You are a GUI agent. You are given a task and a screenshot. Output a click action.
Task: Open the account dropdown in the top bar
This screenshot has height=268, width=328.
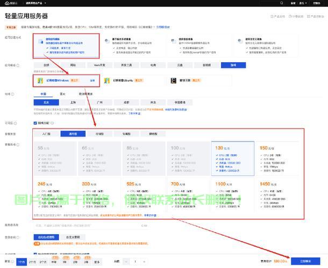click(x=303, y=3)
